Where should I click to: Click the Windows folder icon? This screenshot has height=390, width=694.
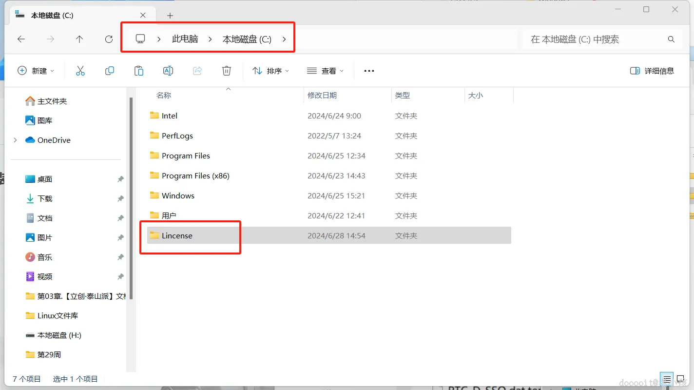(154, 195)
